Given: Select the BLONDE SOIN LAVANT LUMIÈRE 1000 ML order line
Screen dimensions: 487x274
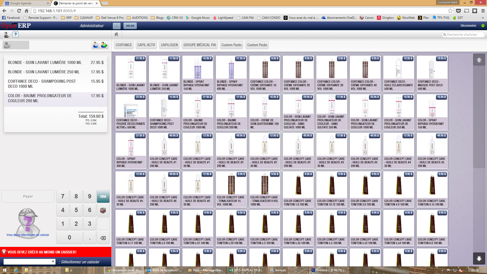Looking at the screenshot, I should click(x=56, y=62).
